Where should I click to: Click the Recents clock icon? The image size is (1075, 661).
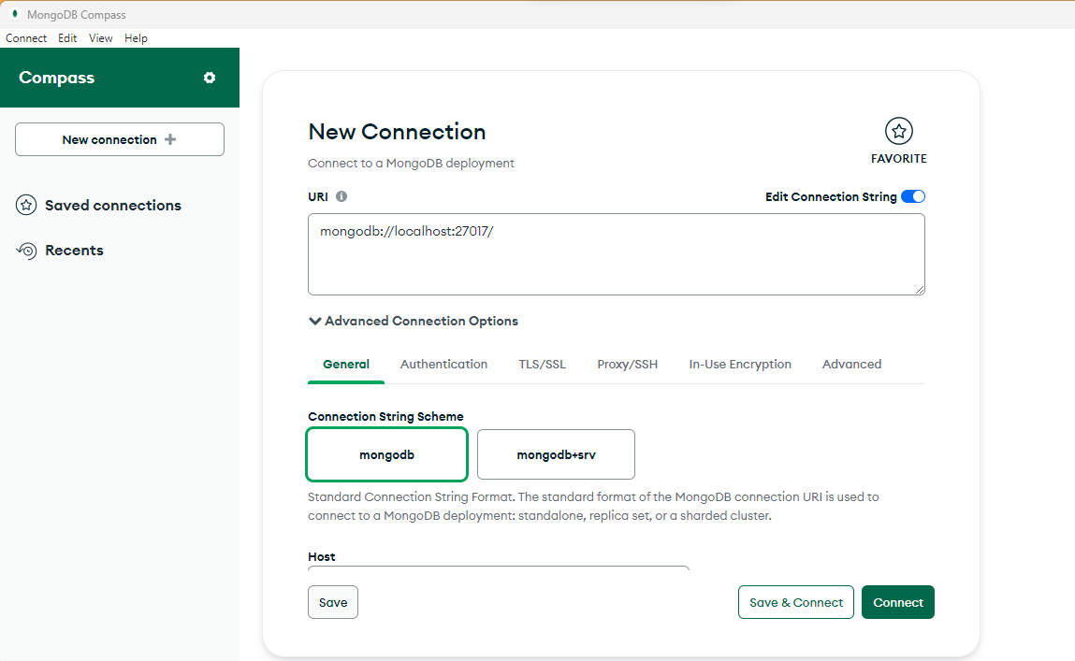point(26,251)
